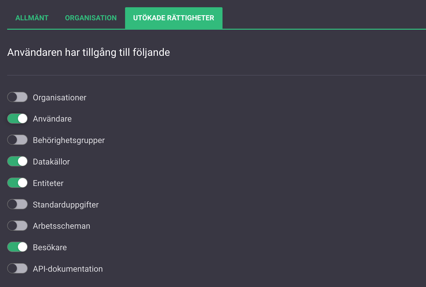The width and height of the screenshot is (426, 287).
Task: Turn on the Behörighetsgrupper toggle switch
Action: point(17,140)
